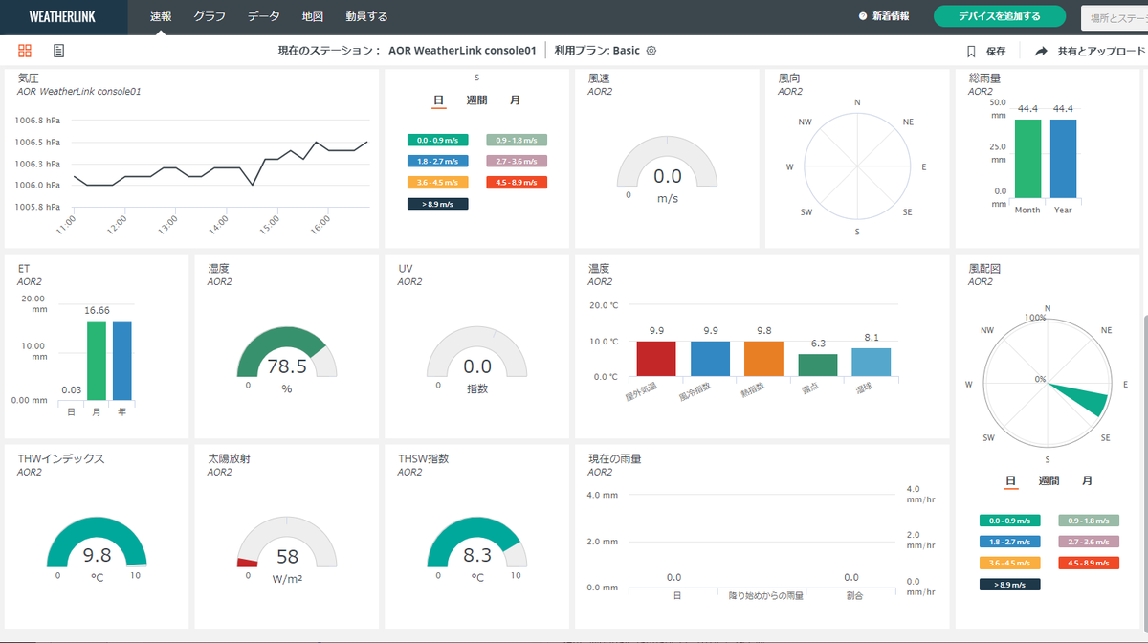Click the wind speed 0.0 m/s gauge
Screen dimensions: 1148x643
(667, 163)
